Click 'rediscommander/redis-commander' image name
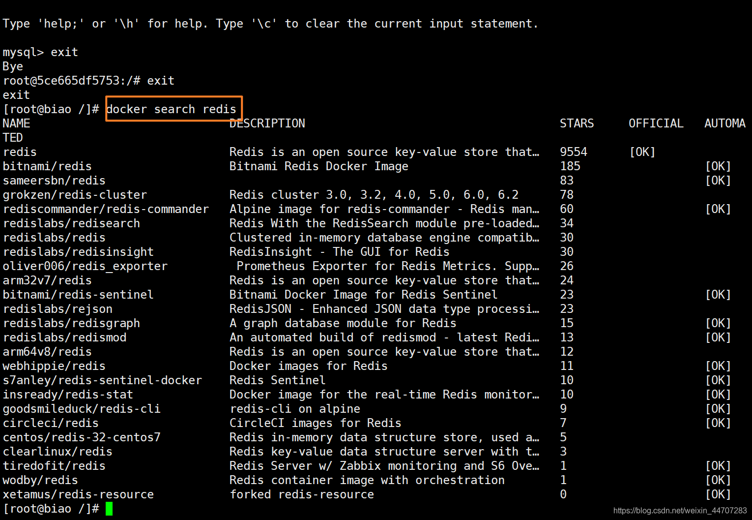This screenshot has height=520, width=752. click(106, 209)
